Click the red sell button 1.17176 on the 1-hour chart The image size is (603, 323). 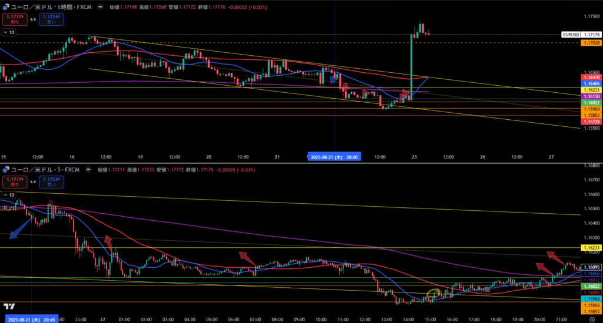click(15, 19)
